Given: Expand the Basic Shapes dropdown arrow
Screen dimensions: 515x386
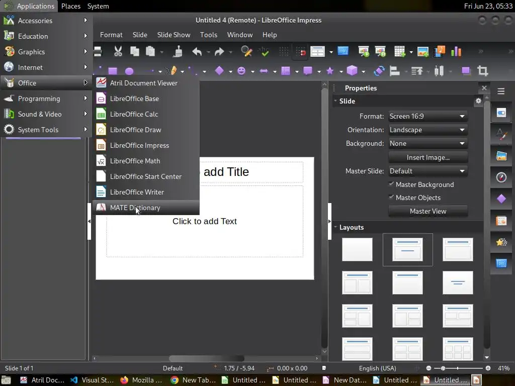Looking at the screenshot, I should pos(230,71).
